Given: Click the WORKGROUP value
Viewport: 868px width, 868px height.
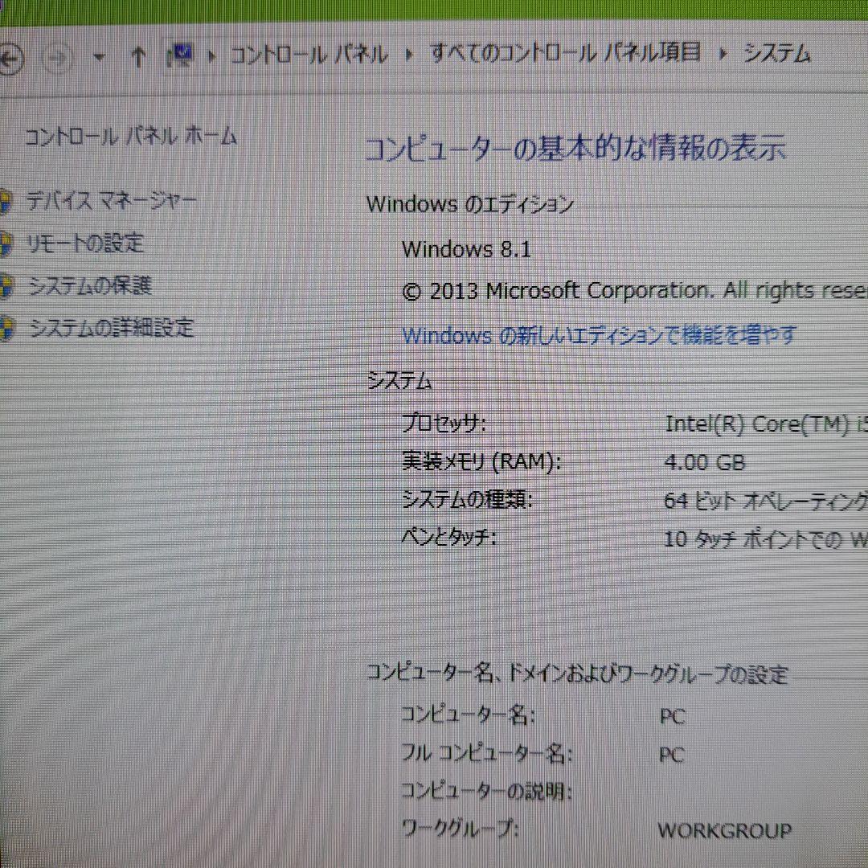Looking at the screenshot, I should click(725, 830).
